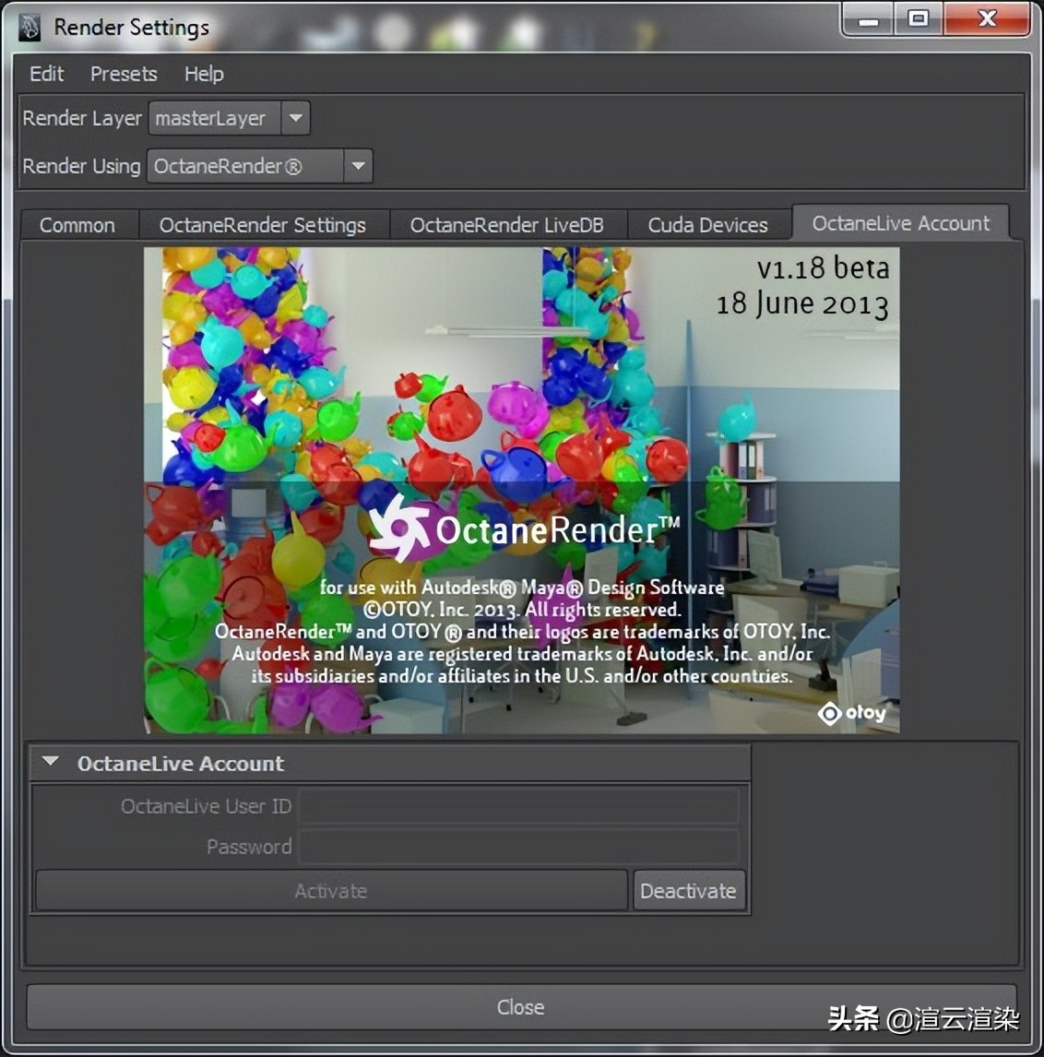The image size is (1044, 1057).
Task: Collapse the OctaneLive Account section triangle
Action: pos(51,762)
